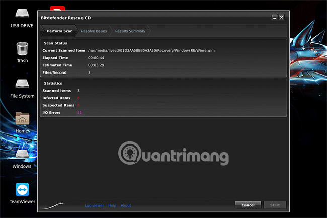327x218 pixels.
Task: Minimize the Bitdefender Rescue CD window
Action: 275,17
